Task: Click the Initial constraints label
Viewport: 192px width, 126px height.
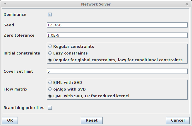Action: click(22, 53)
